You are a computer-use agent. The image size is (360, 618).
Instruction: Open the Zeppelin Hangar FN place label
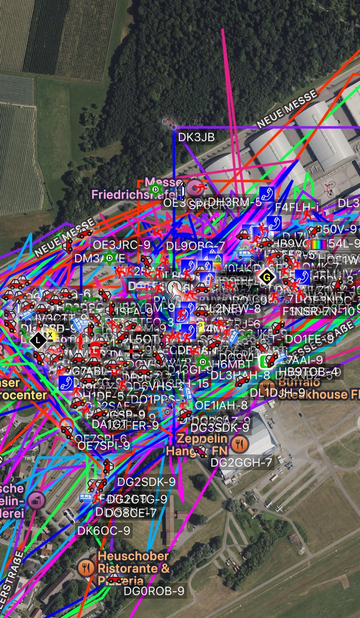(196, 444)
